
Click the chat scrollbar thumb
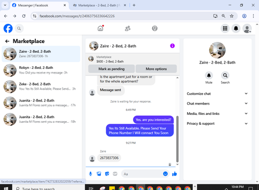(177, 139)
